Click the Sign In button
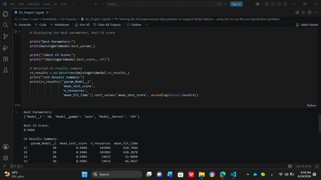The height and width of the screenshot is (180, 321). 236,4
